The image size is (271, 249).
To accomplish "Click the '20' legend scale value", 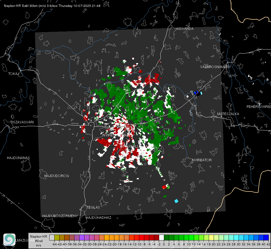I will pos(214,244).
